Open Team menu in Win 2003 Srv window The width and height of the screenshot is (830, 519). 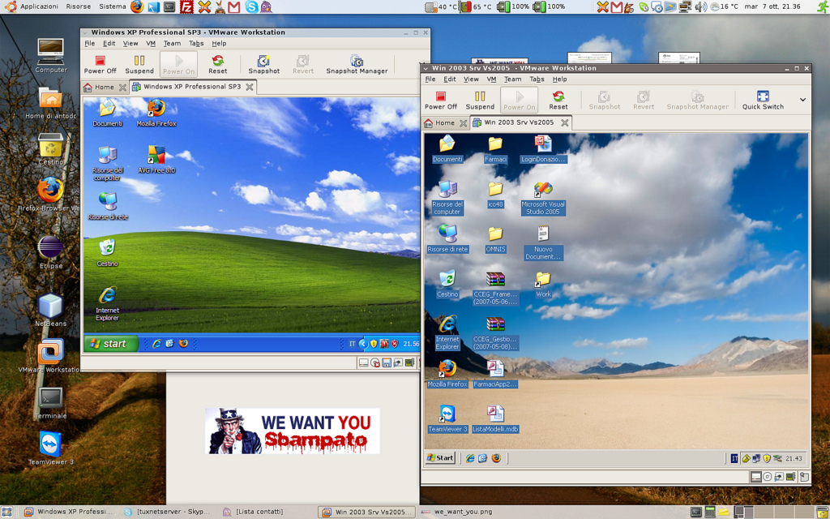pos(512,79)
